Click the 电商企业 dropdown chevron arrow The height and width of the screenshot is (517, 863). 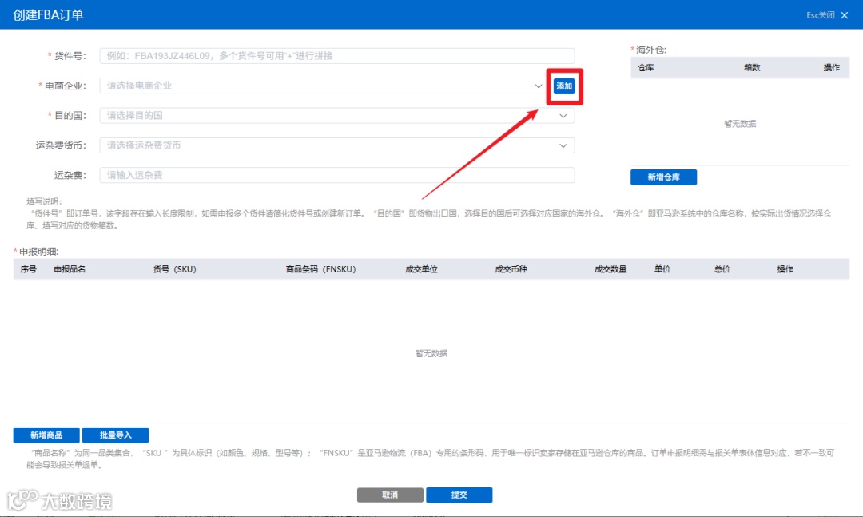point(539,86)
